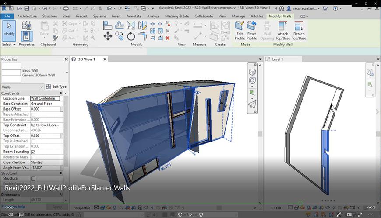Screen dimensions: 381x218
Task: Open the Walls filter dropdown
Action: click(x=22, y=87)
